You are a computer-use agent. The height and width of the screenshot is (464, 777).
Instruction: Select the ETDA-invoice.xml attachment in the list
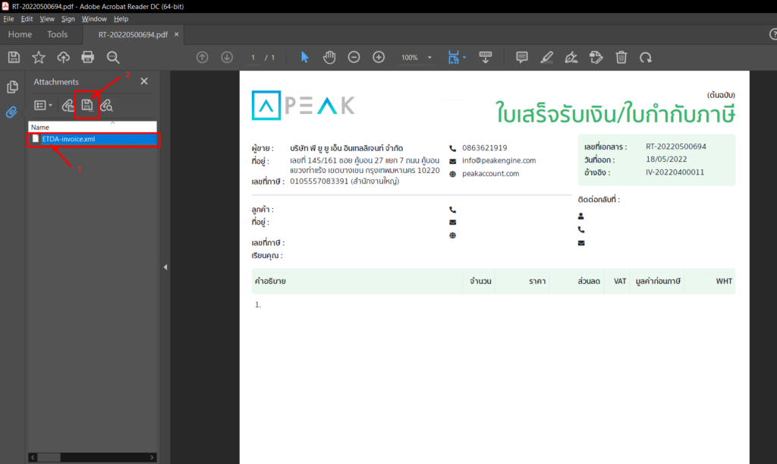(x=74, y=139)
